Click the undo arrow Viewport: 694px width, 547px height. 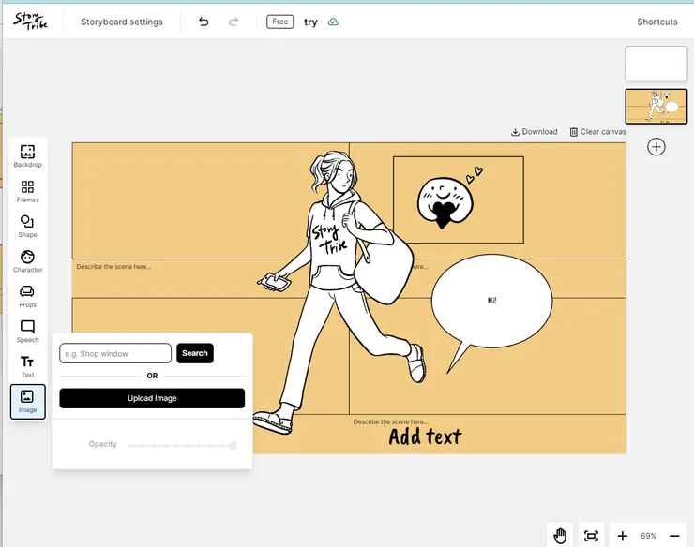pos(204,22)
